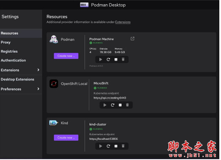Click the CPU count value 4

pos(91,53)
